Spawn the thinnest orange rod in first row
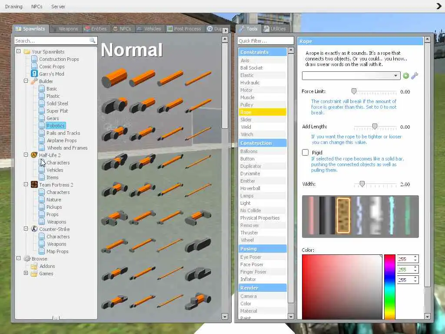The width and height of the screenshot is (445, 334). 198,78
